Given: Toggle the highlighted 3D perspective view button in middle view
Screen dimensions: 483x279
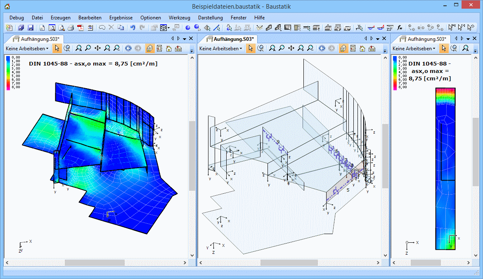Looking at the screenshot, I should coord(343,48).
